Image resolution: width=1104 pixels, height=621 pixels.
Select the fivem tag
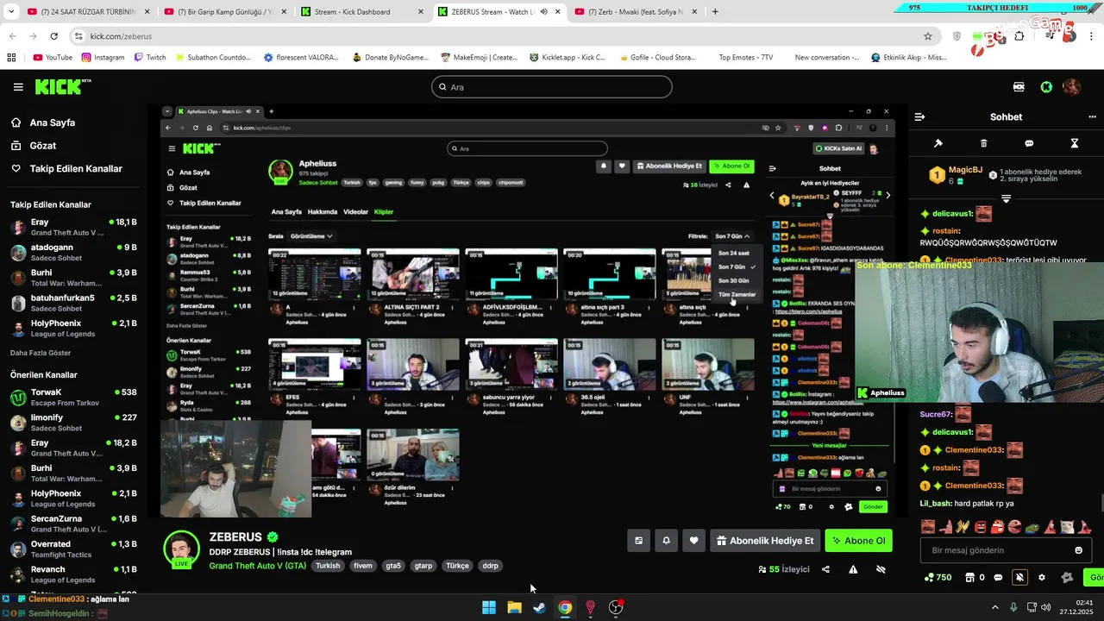(363, 566)
